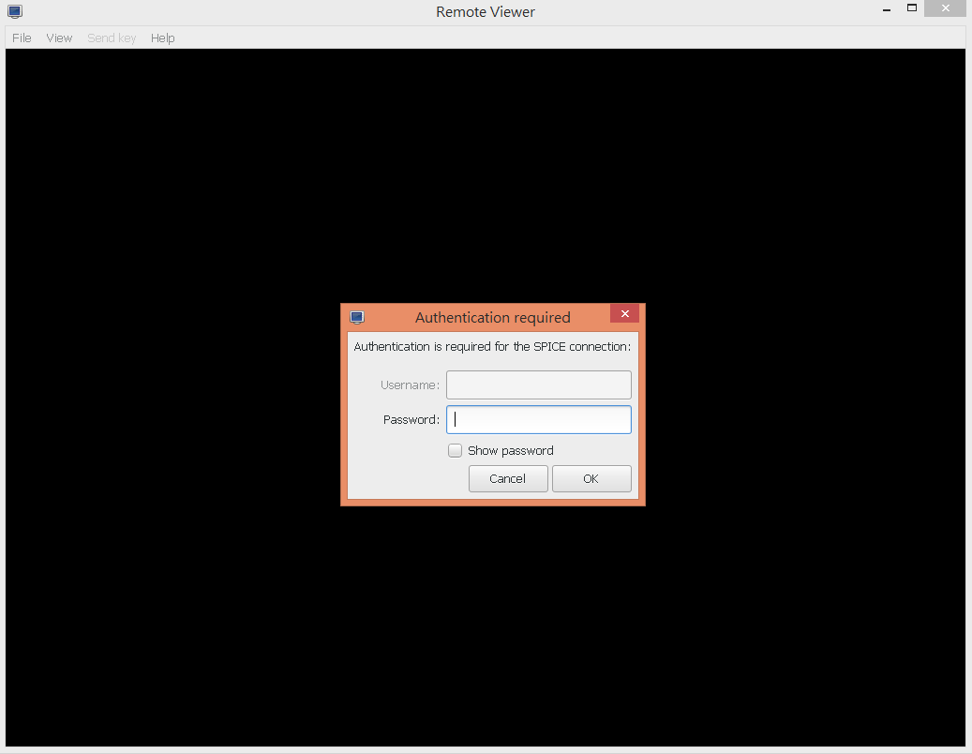
Task: Open the Send key menu
Action: [x=112, y=38]
